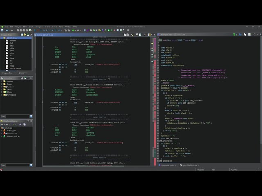Viewport: 262px width, 196px height.
Task: Expand the Exports folder in Symbol Tree
Action: click(x=2, y=84)
